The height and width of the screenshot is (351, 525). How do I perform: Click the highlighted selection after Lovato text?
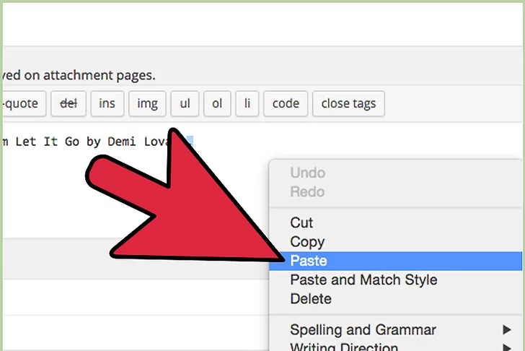(x=187, y=142)
